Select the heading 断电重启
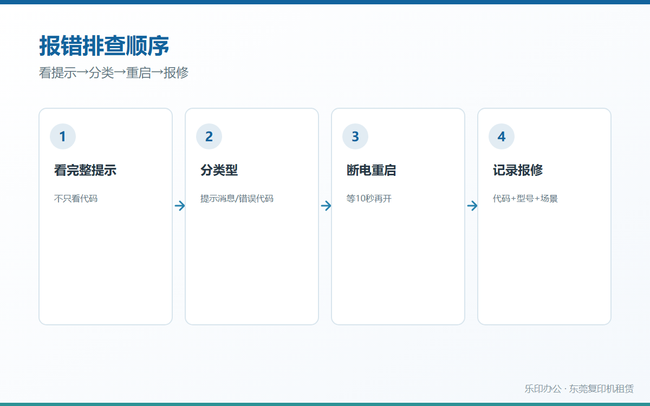Screen dimensions: 650x406 point(371,170)
